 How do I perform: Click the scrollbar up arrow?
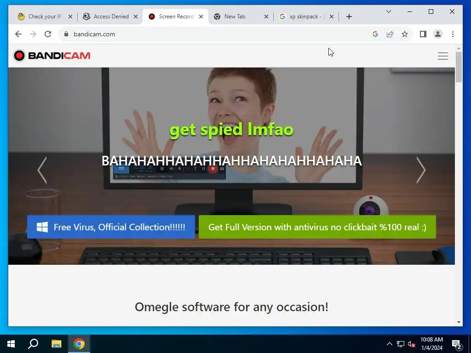coord(459,48)
